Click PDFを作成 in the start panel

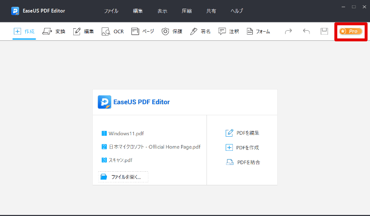[x=242, y=147]
